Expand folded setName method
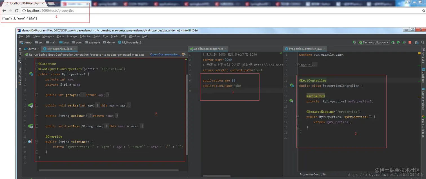Screen dimensions: 426x179 pyautogui.click(x=37, y=126)
